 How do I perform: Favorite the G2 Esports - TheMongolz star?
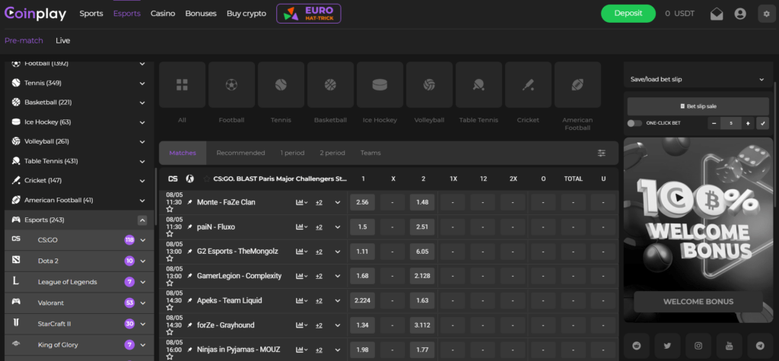coord(170,258)
